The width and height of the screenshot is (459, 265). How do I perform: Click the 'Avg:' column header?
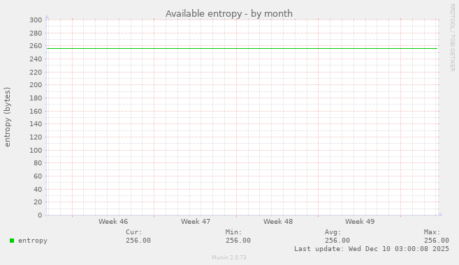point(333,232)
